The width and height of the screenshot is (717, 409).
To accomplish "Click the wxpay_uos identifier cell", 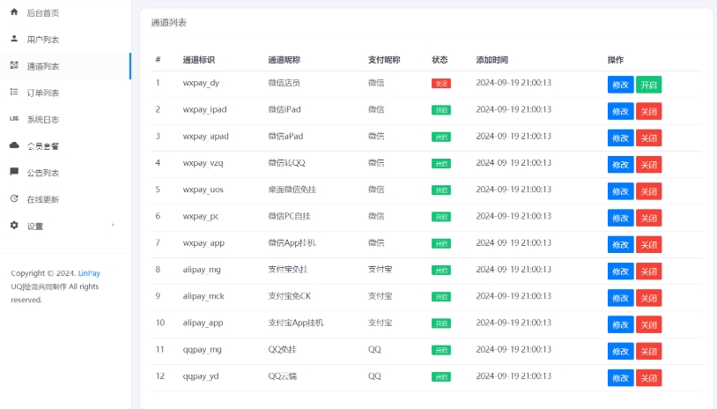I will (203, 190).
